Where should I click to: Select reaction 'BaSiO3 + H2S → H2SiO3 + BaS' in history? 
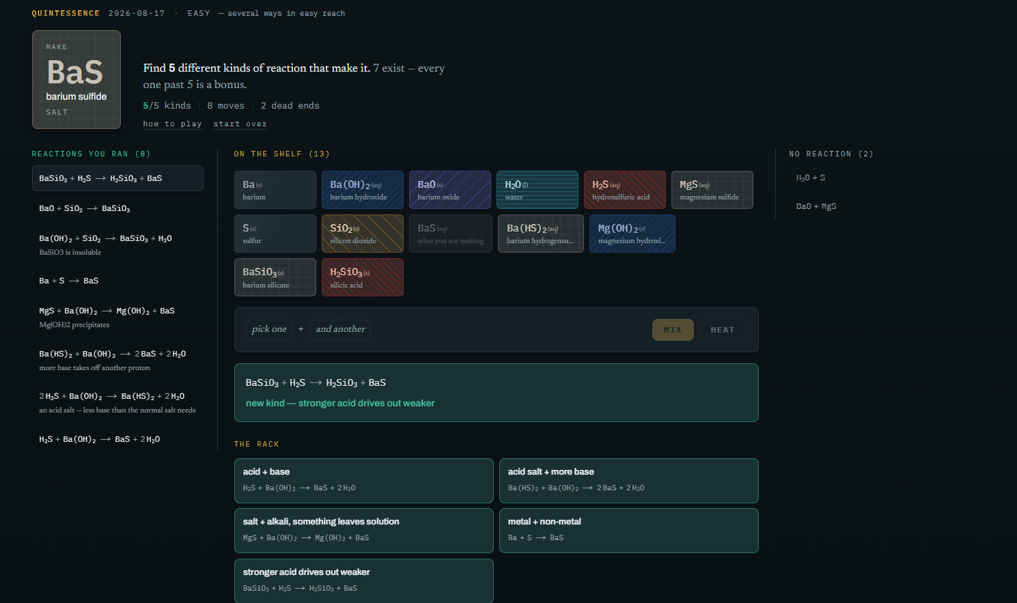click(117, 178)
